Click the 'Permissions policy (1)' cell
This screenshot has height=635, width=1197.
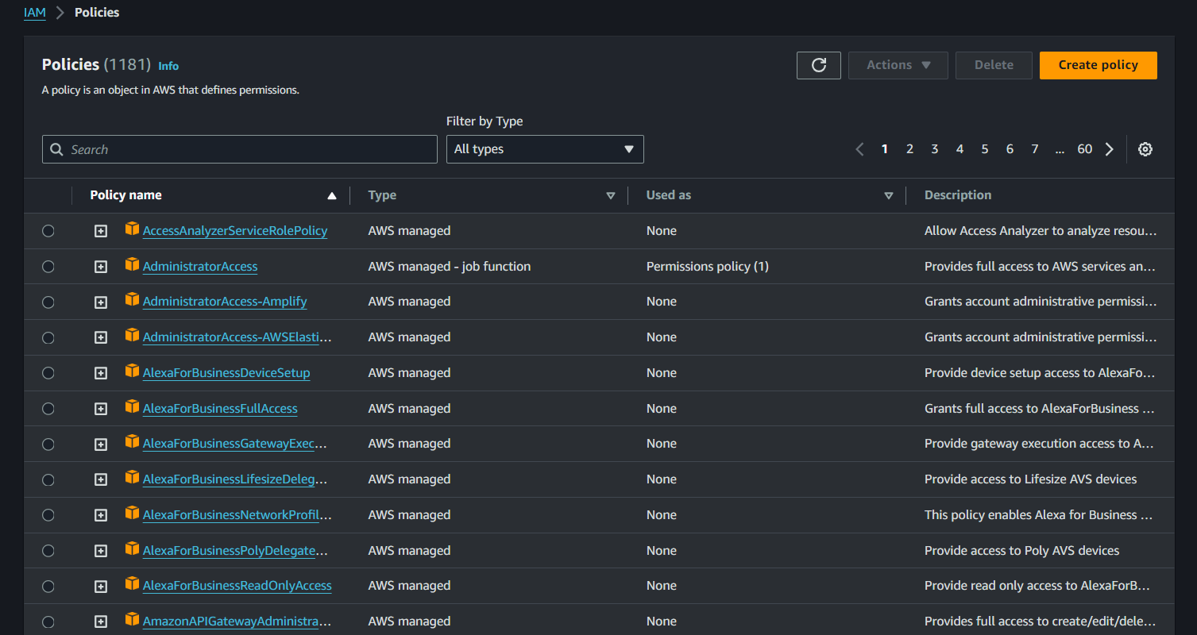[708, 267]
